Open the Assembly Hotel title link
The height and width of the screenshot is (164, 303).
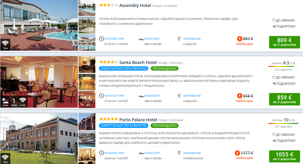coord(135,5)
